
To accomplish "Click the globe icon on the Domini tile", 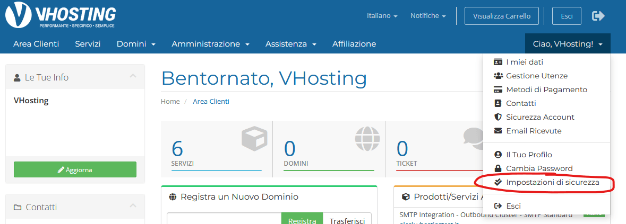I will coord(367,138).
